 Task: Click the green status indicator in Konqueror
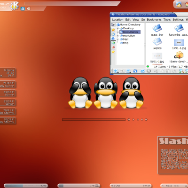[148, 67]
